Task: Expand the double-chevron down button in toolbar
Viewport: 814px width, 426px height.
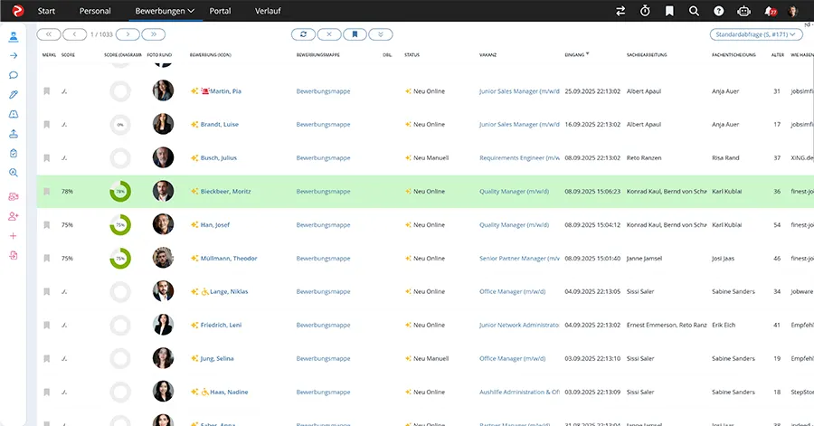Action: click(x=381, y=34)
